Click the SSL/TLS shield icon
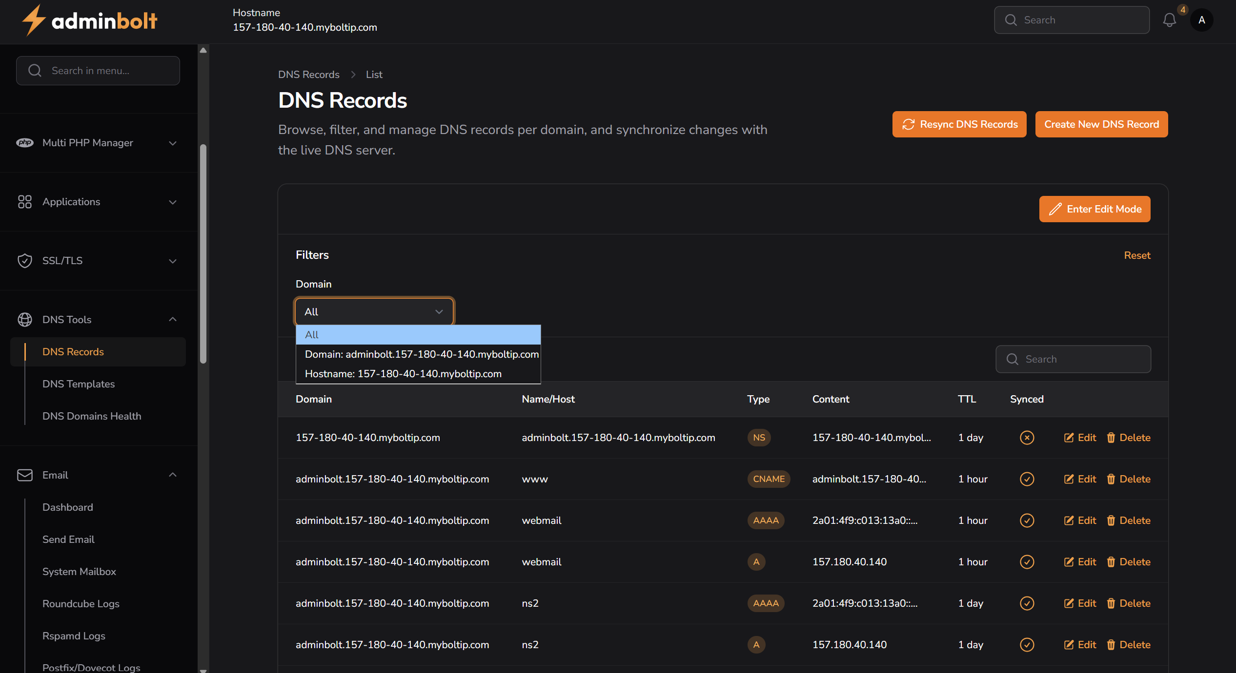Viewport: 1236px width, 673px height. click(25, 261)
